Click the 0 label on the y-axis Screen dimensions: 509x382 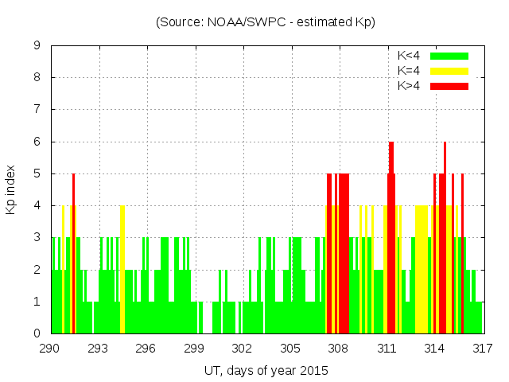[x=37, y=333]
